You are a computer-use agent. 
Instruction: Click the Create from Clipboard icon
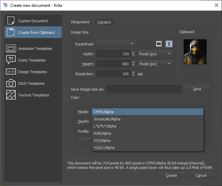11,32
